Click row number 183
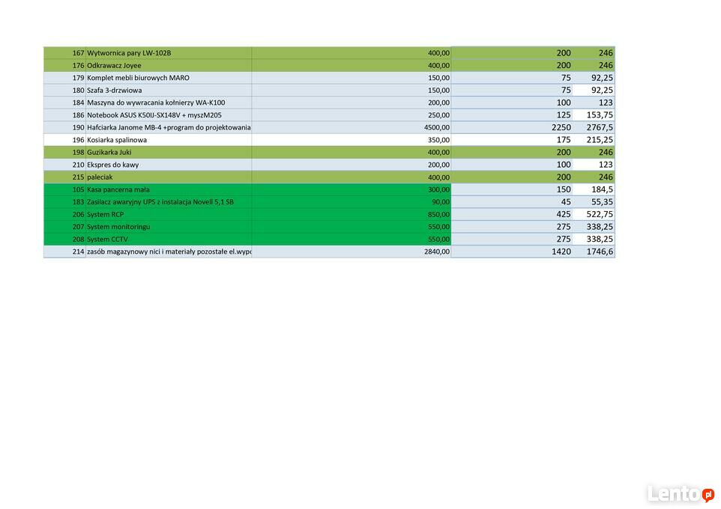The image size is (721, 509). tap(65, 201)
